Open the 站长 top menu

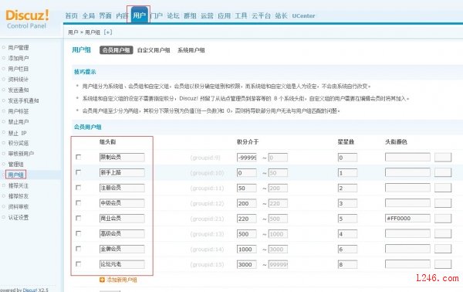[281, 15]
